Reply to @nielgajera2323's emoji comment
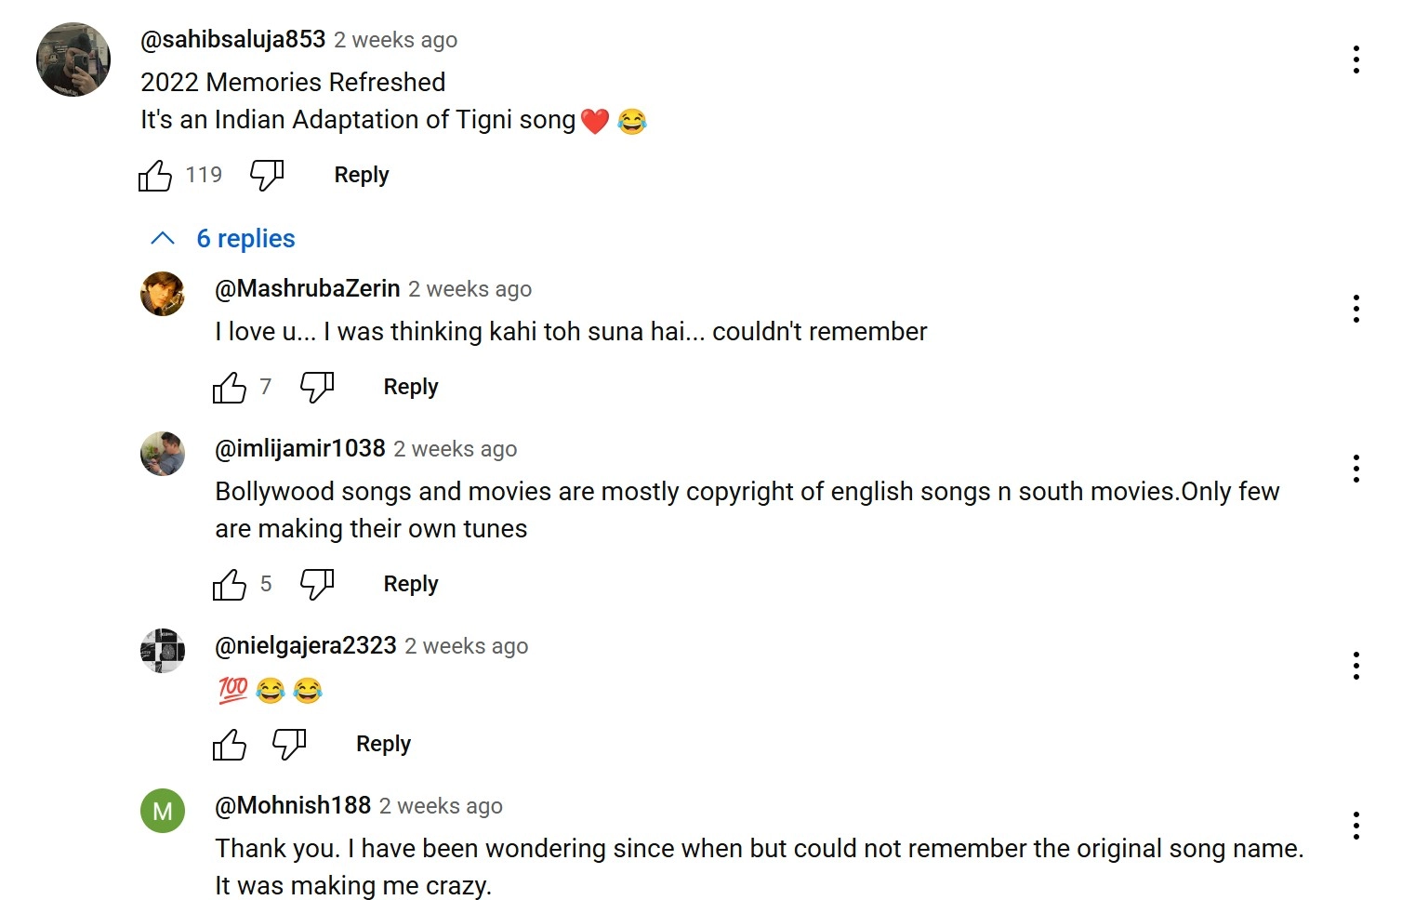Screen dimensions: 1402x900 point(383,744)
